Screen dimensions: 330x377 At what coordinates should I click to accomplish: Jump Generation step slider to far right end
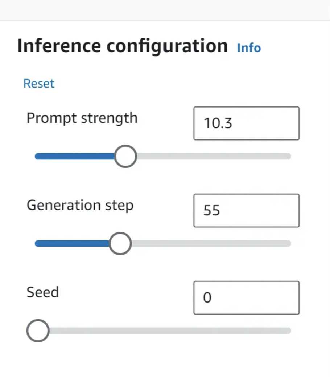(289, 243)
